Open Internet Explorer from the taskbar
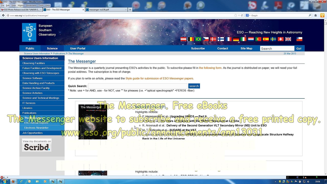Image resolution: width=327 pixels, height=184 pixels. pyautogui.click(x=21, y=181)
